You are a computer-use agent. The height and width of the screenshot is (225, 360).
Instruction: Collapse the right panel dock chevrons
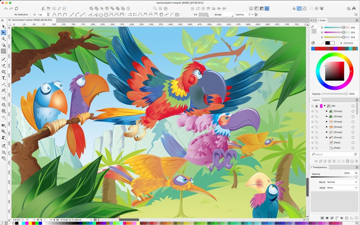pos(313,20)
